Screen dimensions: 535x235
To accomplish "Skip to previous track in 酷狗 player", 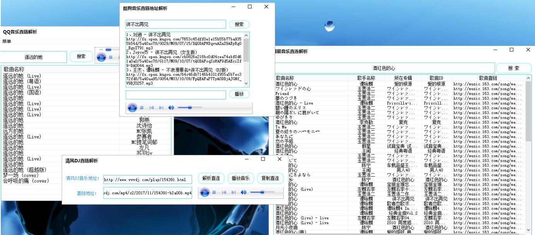I will click(x=152, y=108).
